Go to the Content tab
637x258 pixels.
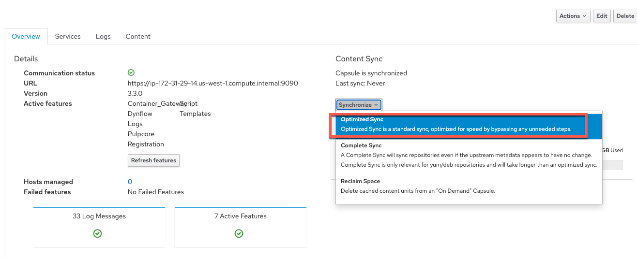tap(138, 36)
